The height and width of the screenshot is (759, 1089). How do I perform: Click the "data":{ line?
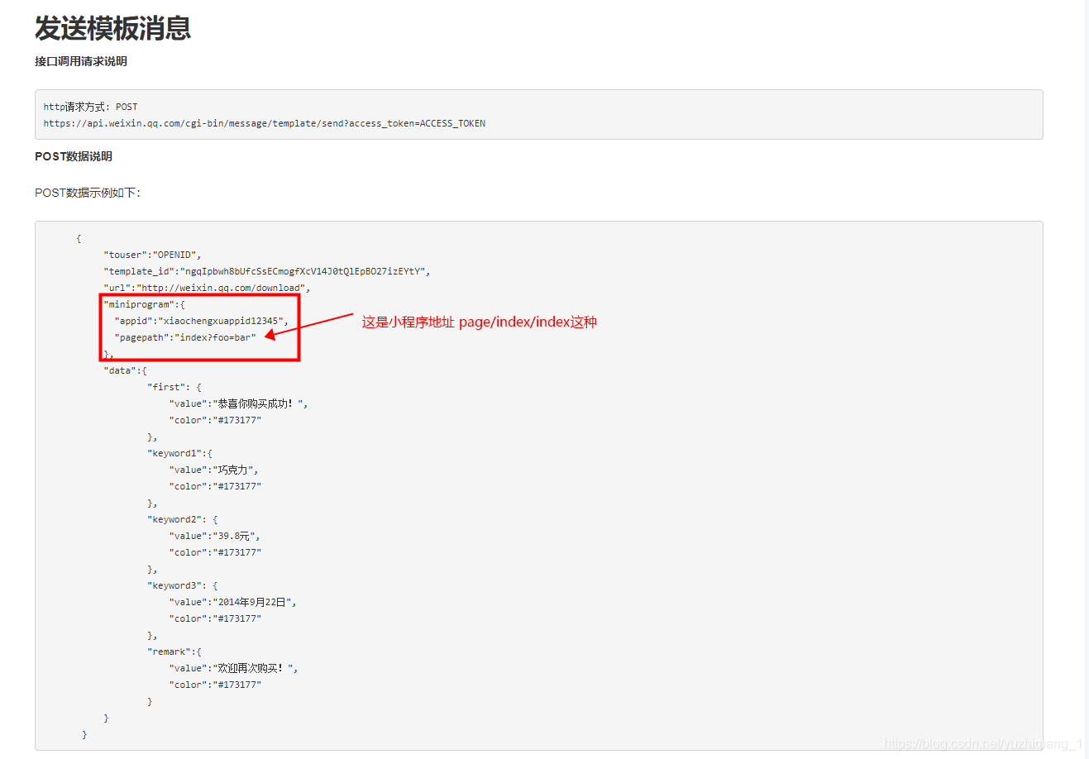[126, 370]
